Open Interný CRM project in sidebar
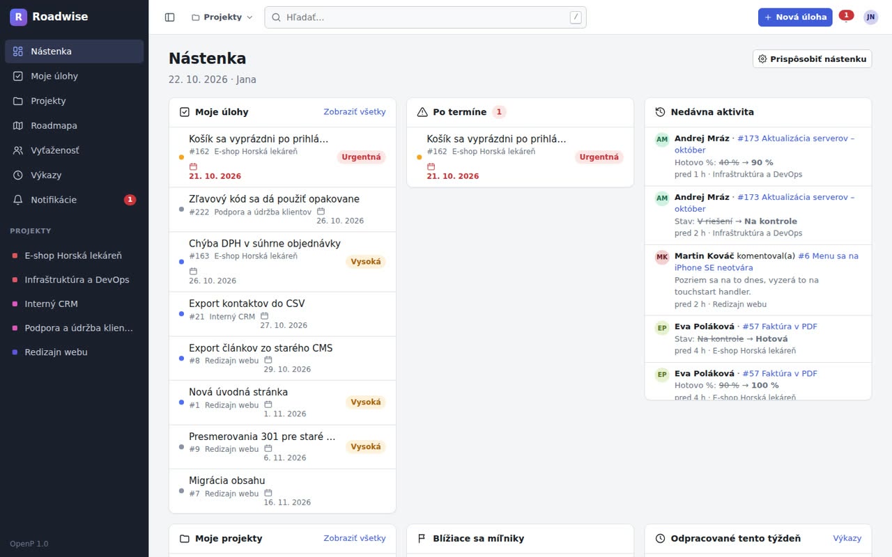Image resolution: width=892 pixels, height=557 pixels. click(x=75, y=304)
